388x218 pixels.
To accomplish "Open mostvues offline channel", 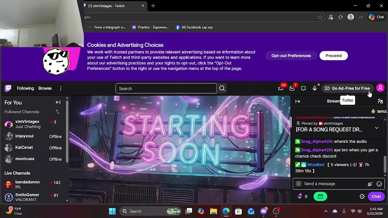I will tap(33, 159).
